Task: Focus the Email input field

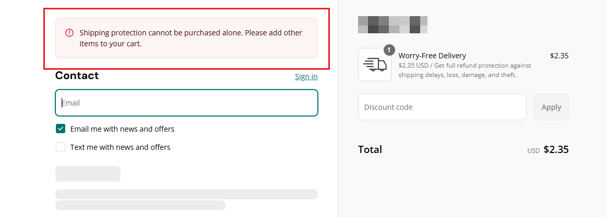Action: tap(187, 103)
